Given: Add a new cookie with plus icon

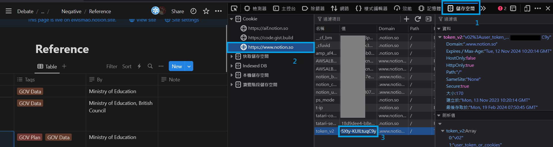Looking at the screenshot, I should [x=406, y=19].
